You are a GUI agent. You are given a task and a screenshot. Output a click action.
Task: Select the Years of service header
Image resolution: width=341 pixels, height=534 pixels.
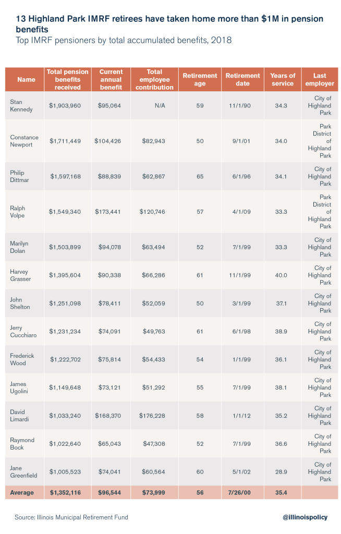[x=283, y=80]
